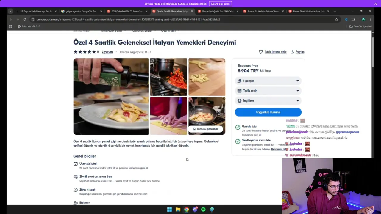Go forward in browser history
The image size is (381, 214).
point(18,19)
